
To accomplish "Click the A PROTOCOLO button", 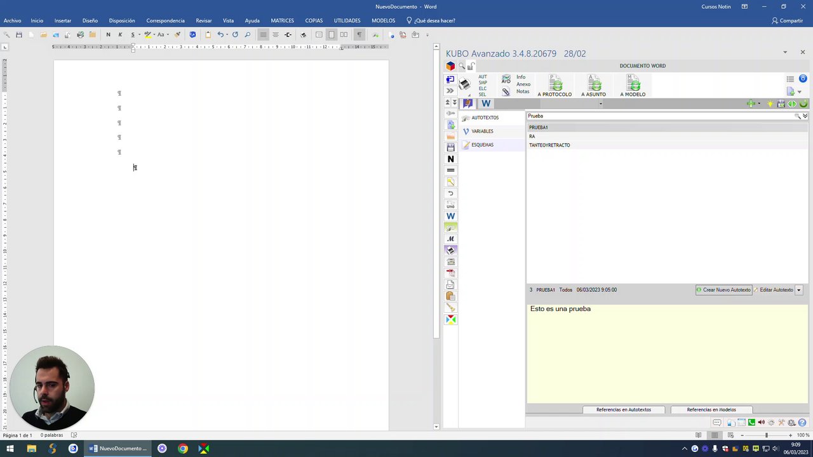I will [x=554, y=86].
